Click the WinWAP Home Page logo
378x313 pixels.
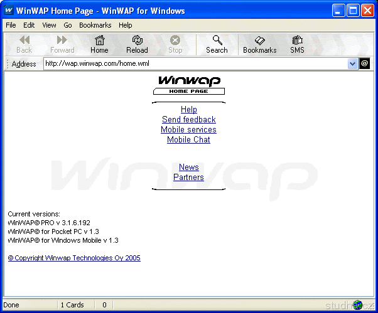(189, 85)
